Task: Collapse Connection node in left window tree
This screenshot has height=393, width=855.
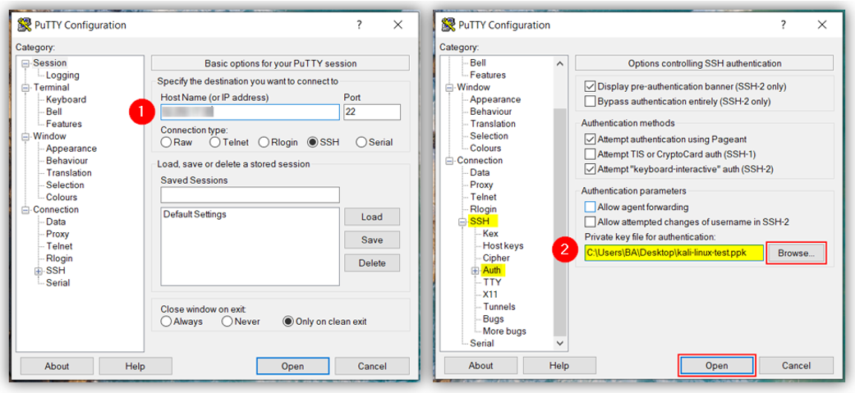Action: click(x=25, y=210)
